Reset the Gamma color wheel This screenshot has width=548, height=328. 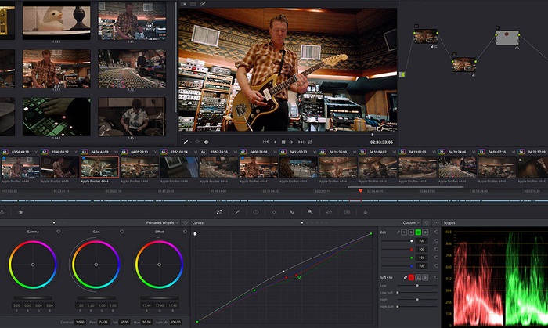58,232
